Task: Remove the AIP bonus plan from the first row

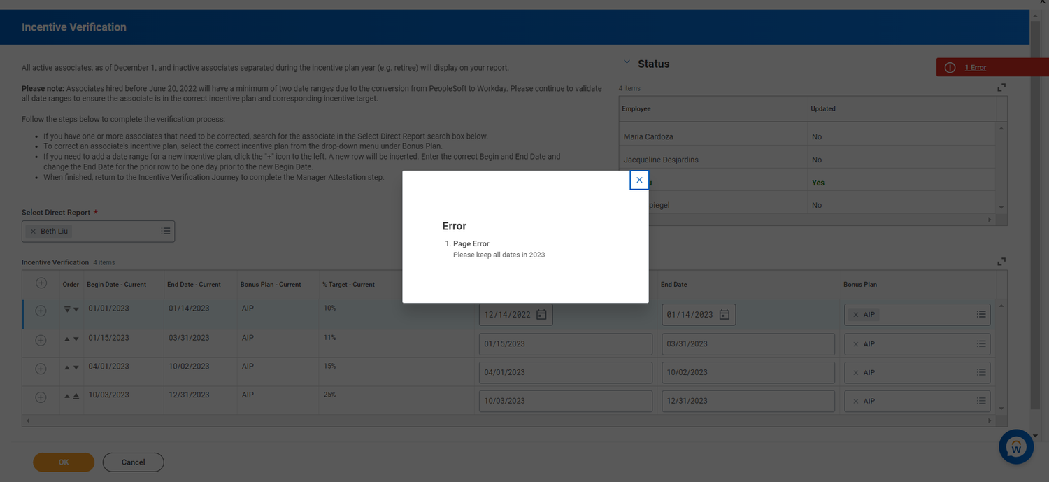Action: pyautogui.click(x=856, y=314)
